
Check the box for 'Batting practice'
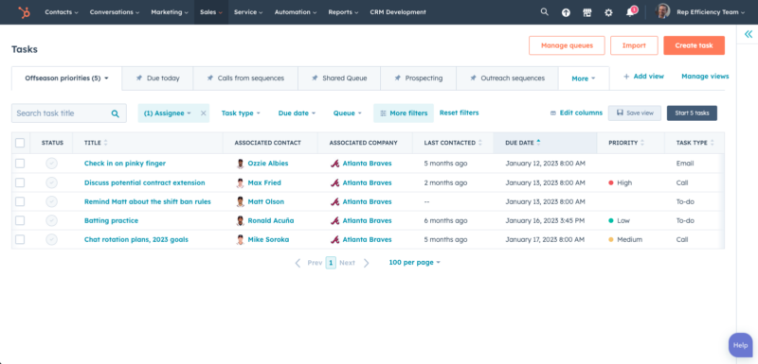(20, 220)
